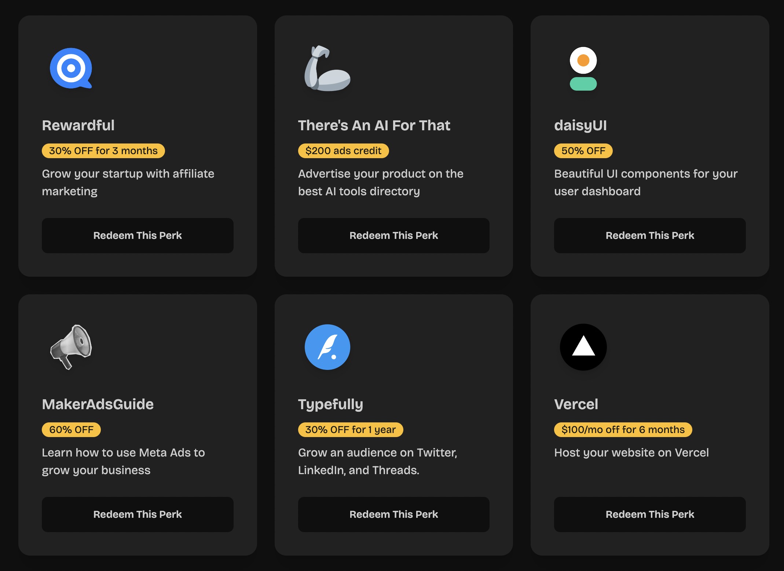Redeem the daisyUI perk
Screen dimensions: 784x571
(649, 236)
